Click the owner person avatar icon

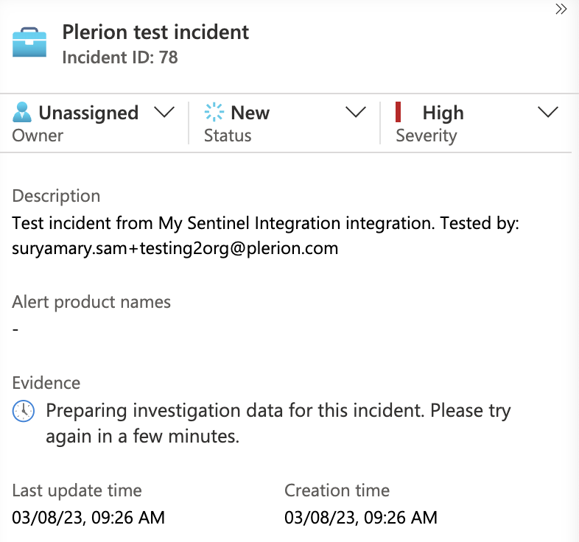[x=22, y=112]
